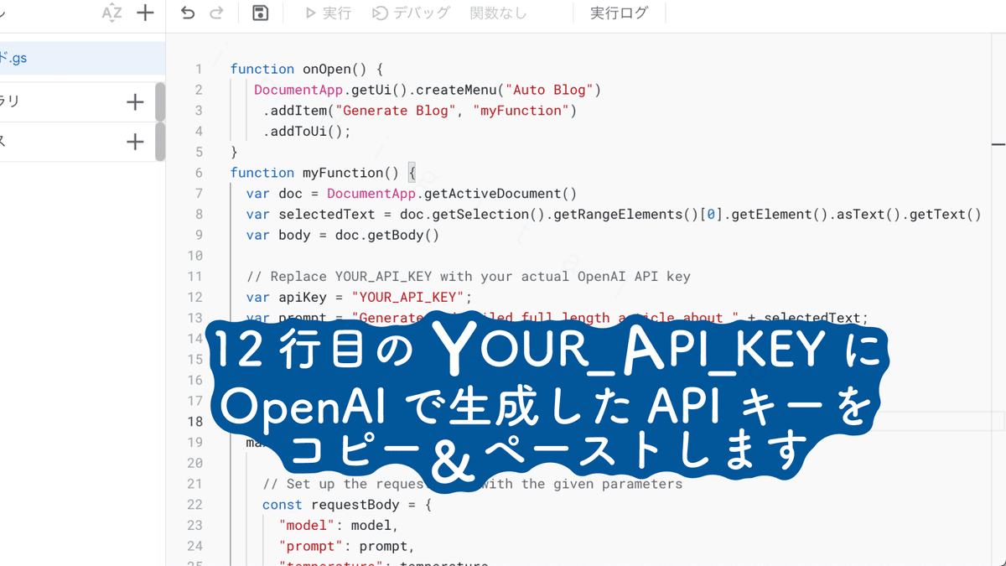The image size is (1006, 566).
Task: Open the 関数なし function selector
Action: 498,13
